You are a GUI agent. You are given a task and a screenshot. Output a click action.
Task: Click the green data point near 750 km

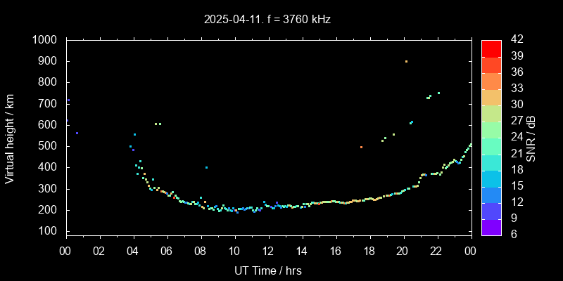438,93
